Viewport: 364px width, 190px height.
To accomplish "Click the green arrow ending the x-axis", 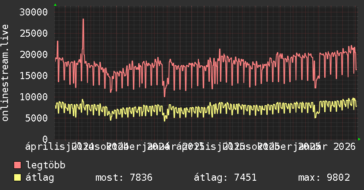I will tap(359, 139).
